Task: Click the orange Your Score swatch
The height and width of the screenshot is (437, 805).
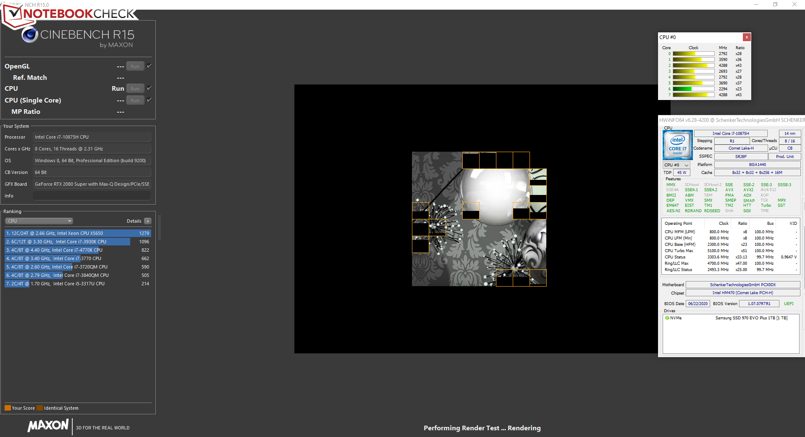Action: [8, 408]
